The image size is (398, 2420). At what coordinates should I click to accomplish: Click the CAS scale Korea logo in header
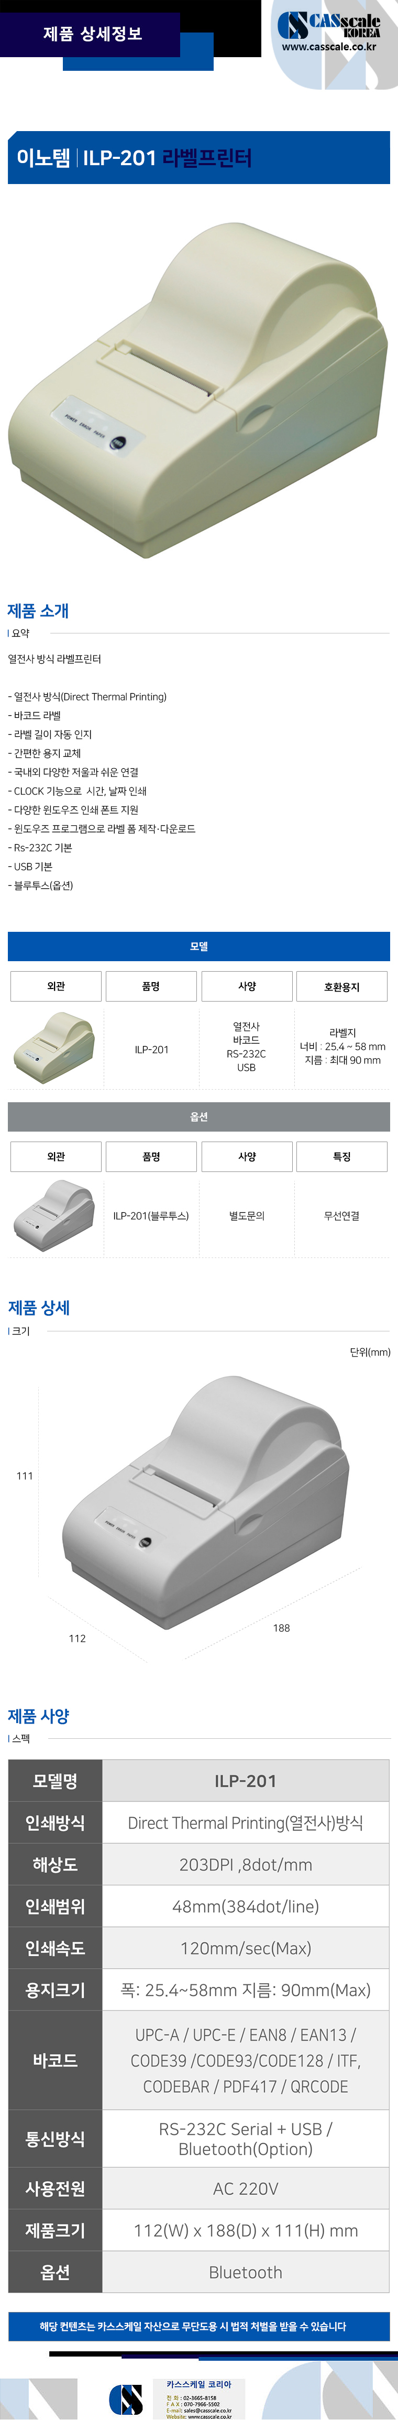click(x=328, y=25)
